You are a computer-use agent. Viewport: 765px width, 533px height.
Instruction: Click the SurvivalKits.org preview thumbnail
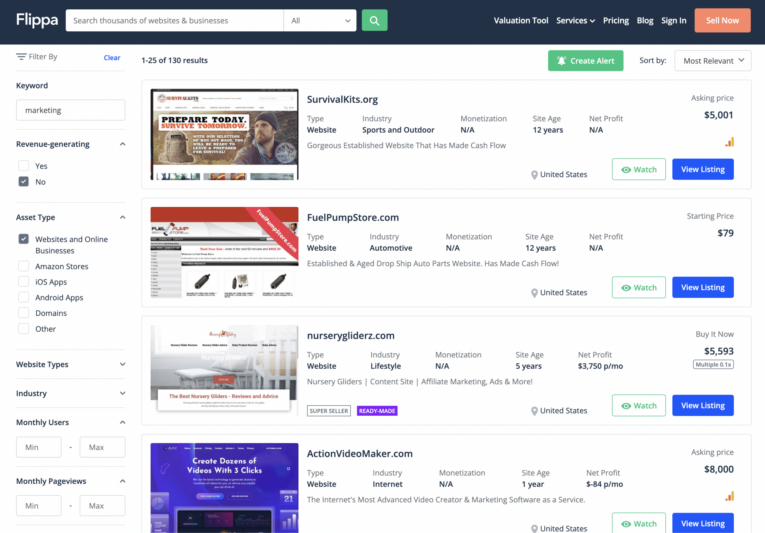[224, 134]
